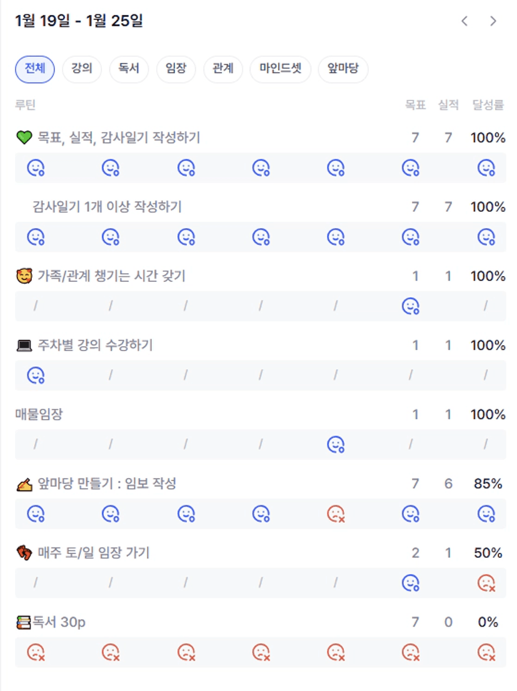The width and height of the screenshot is (517, 691).
Task: Click laptop icon next to 주차별 강의 수강하기
Action: [x=24, y=345]
